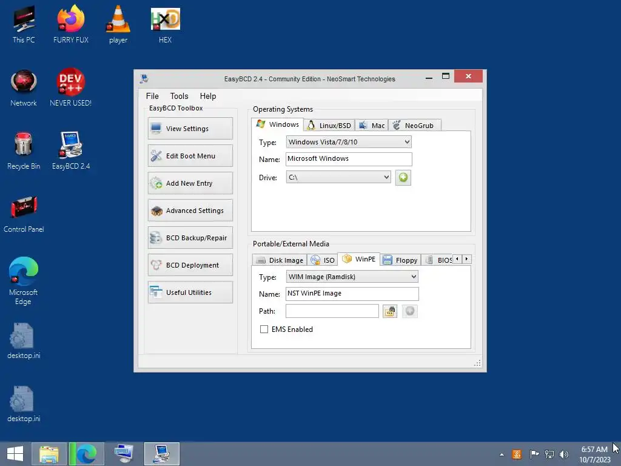Select the HEX HxD desktop icon
This screenshot has height=466, width=621.
165,24
